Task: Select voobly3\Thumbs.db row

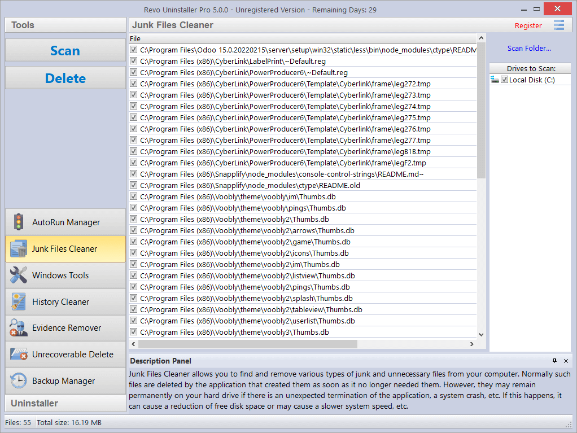Action: point(303,332)
